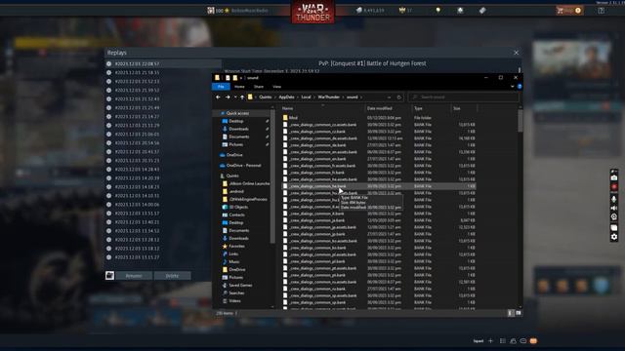Toggle microphone in recording overlay

pos(614,198)
